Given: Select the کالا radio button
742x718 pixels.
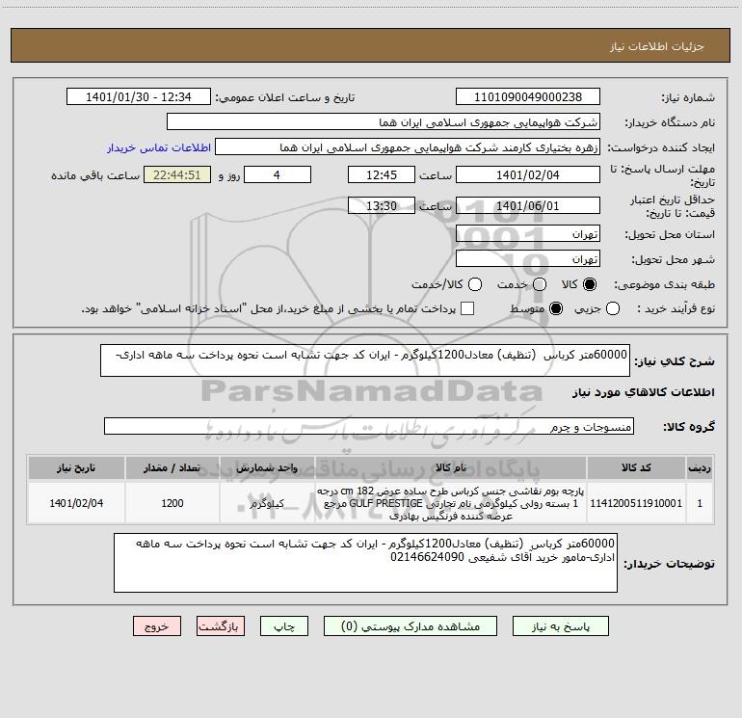Looking at the screenshot, I should tap(590, 284).
